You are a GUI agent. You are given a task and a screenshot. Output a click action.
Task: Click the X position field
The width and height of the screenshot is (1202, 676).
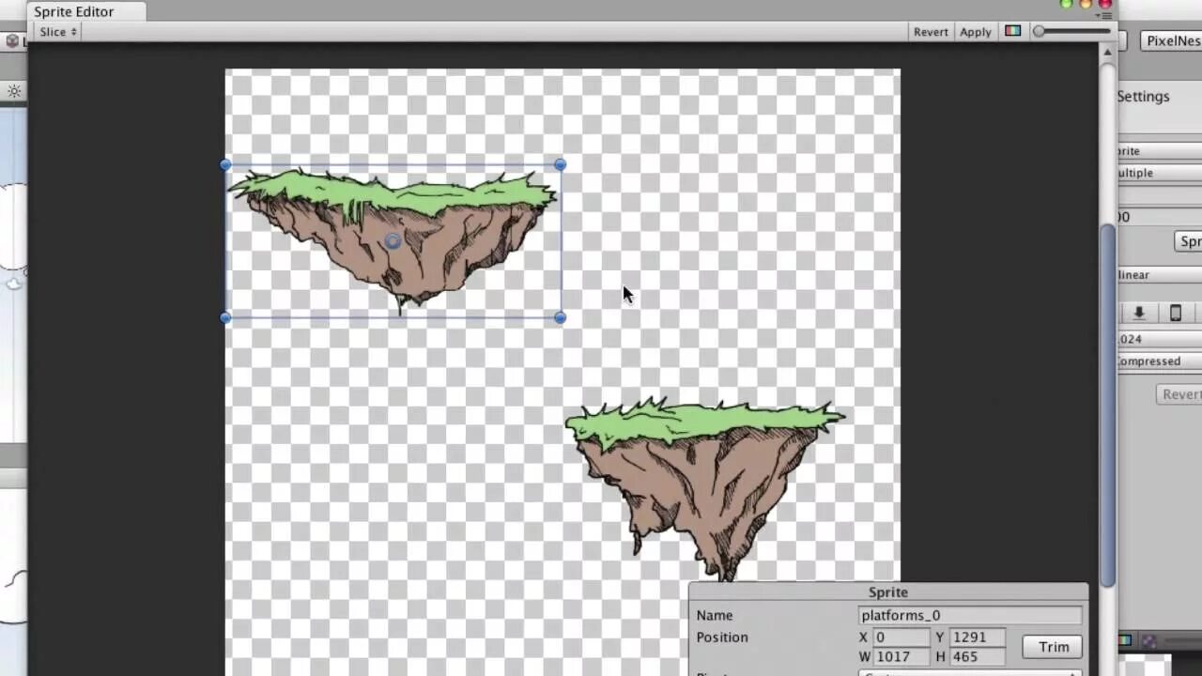(901, 637)
